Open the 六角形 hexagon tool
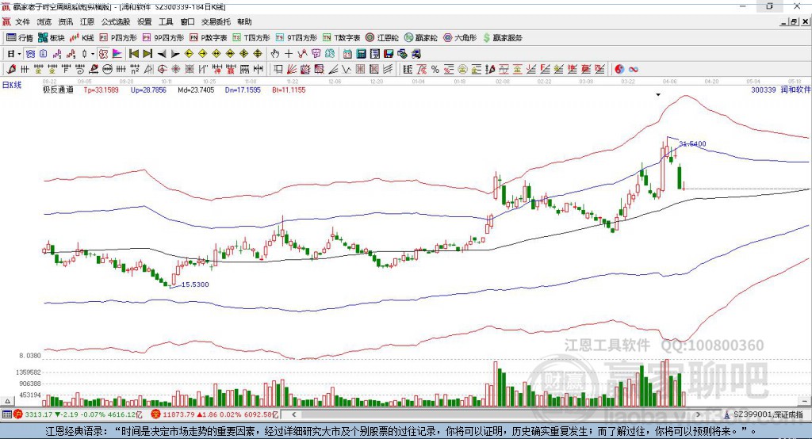 click(x=459, y=37)
